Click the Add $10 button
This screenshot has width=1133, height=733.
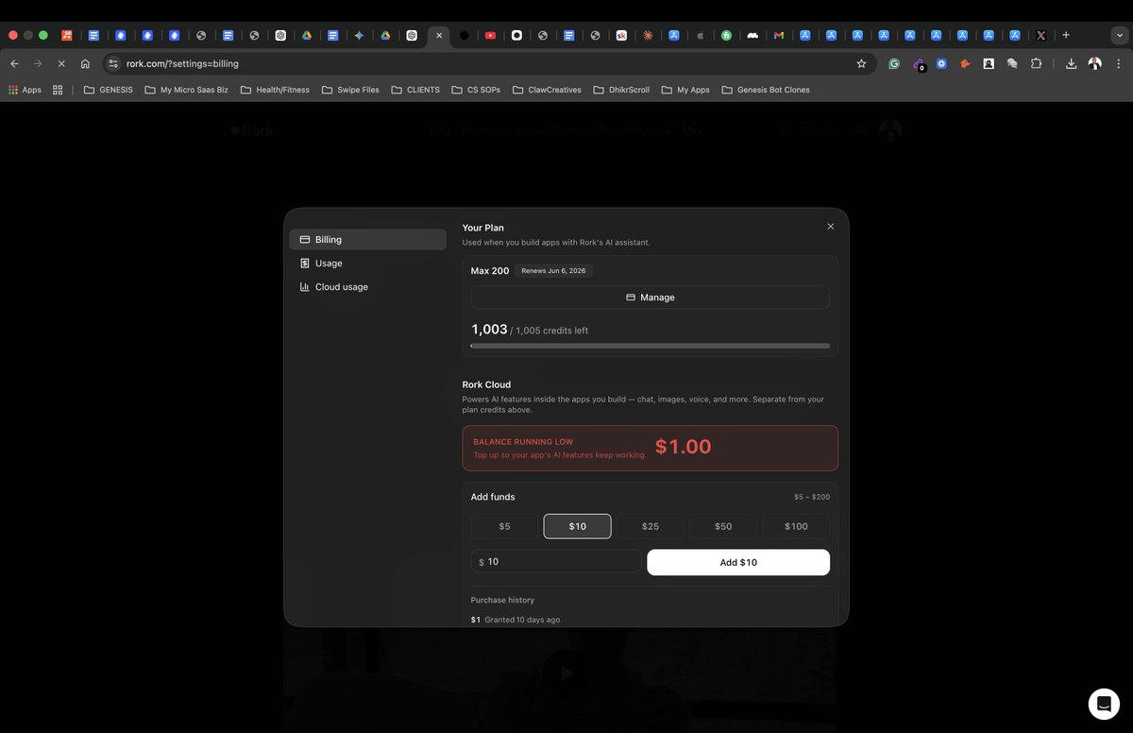point(738,562)
